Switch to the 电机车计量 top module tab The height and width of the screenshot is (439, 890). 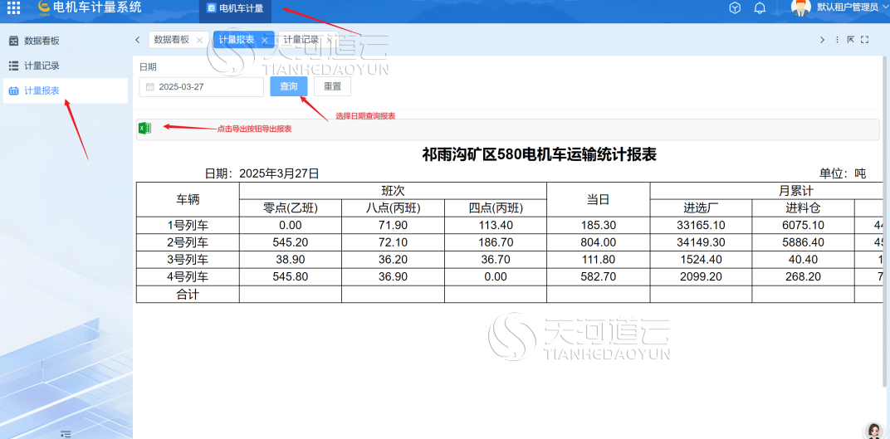click(x=235, y=8)
